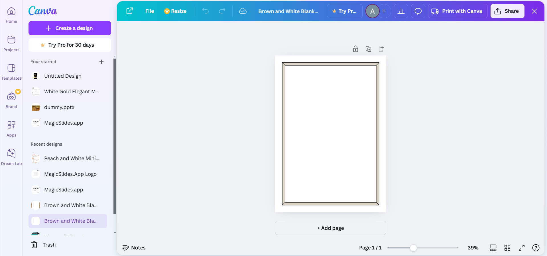The width and height of the screenshot is (547, 256).
Task: Click the Try Pro button in toolbar
Action: 345,11
